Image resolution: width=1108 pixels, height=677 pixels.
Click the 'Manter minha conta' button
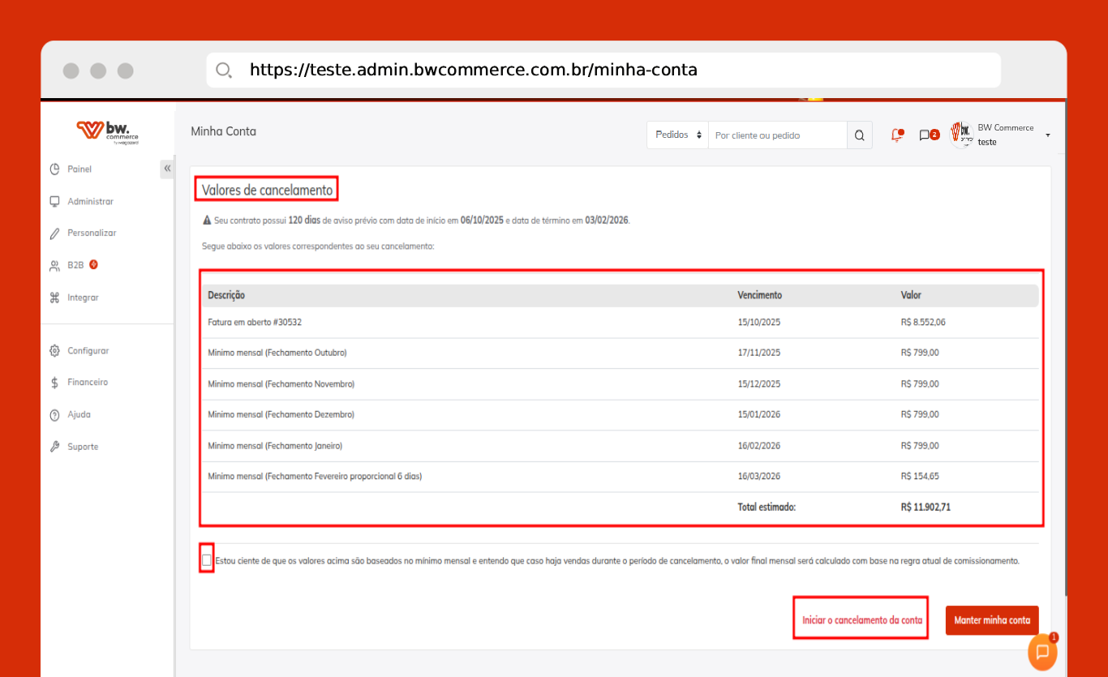pos(991,620)
